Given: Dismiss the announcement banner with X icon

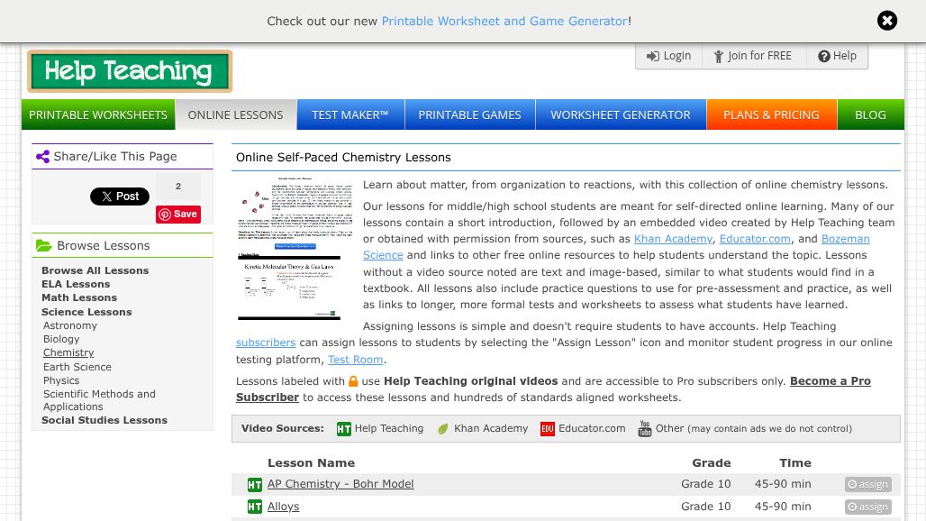Looking at the screenshot, I should coord(886,21).
